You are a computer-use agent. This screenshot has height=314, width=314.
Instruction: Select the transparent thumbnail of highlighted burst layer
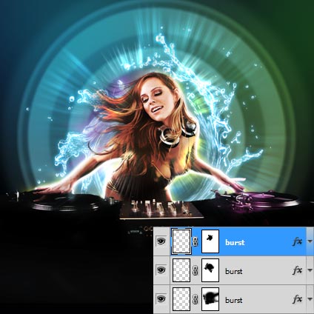coord(181,241)
